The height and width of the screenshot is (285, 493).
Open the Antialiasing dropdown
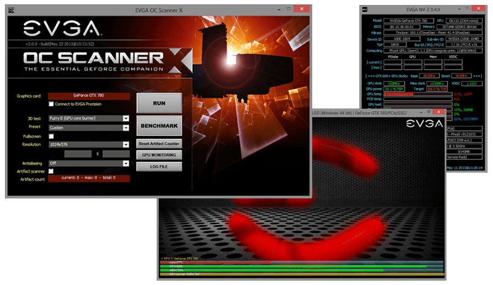(x=125, y=163)
